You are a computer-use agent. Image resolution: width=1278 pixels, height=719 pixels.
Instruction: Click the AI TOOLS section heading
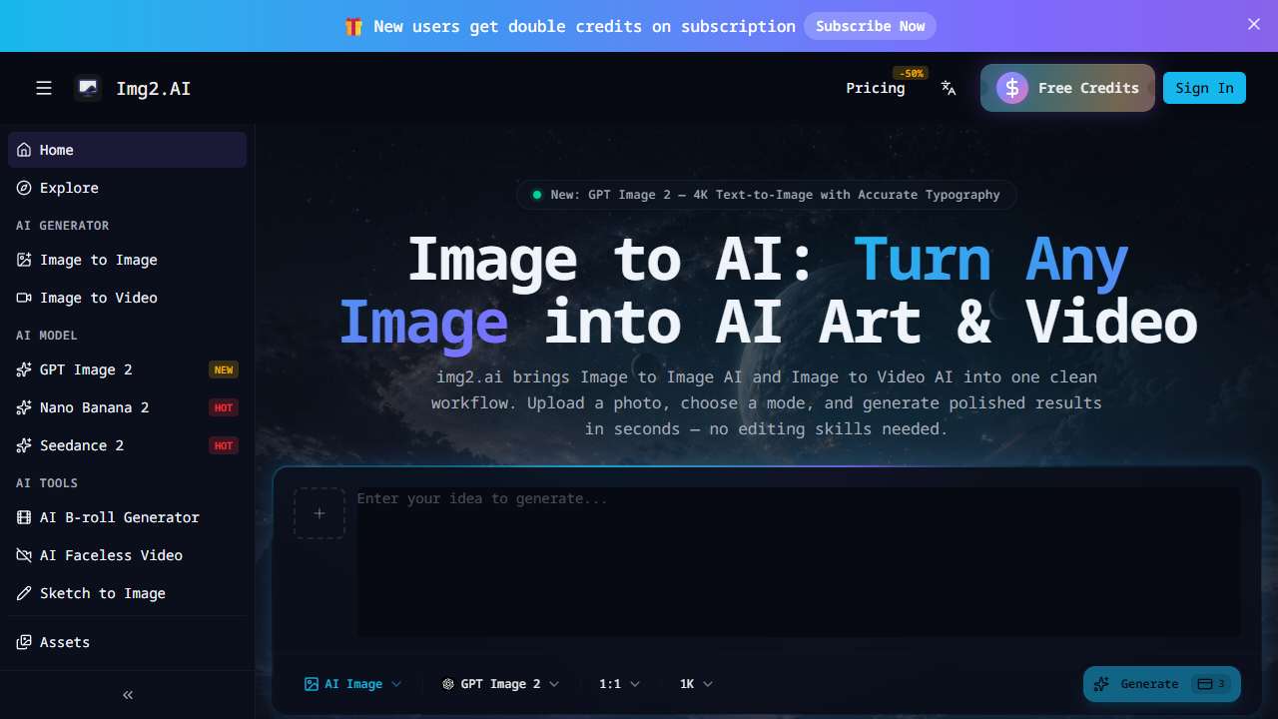(46, 483)
